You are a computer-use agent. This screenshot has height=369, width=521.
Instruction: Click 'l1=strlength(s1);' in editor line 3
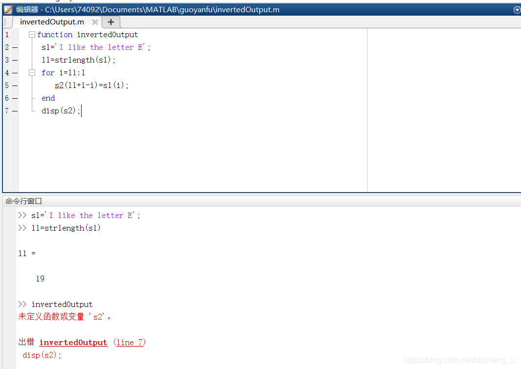[x=78, y=60]
